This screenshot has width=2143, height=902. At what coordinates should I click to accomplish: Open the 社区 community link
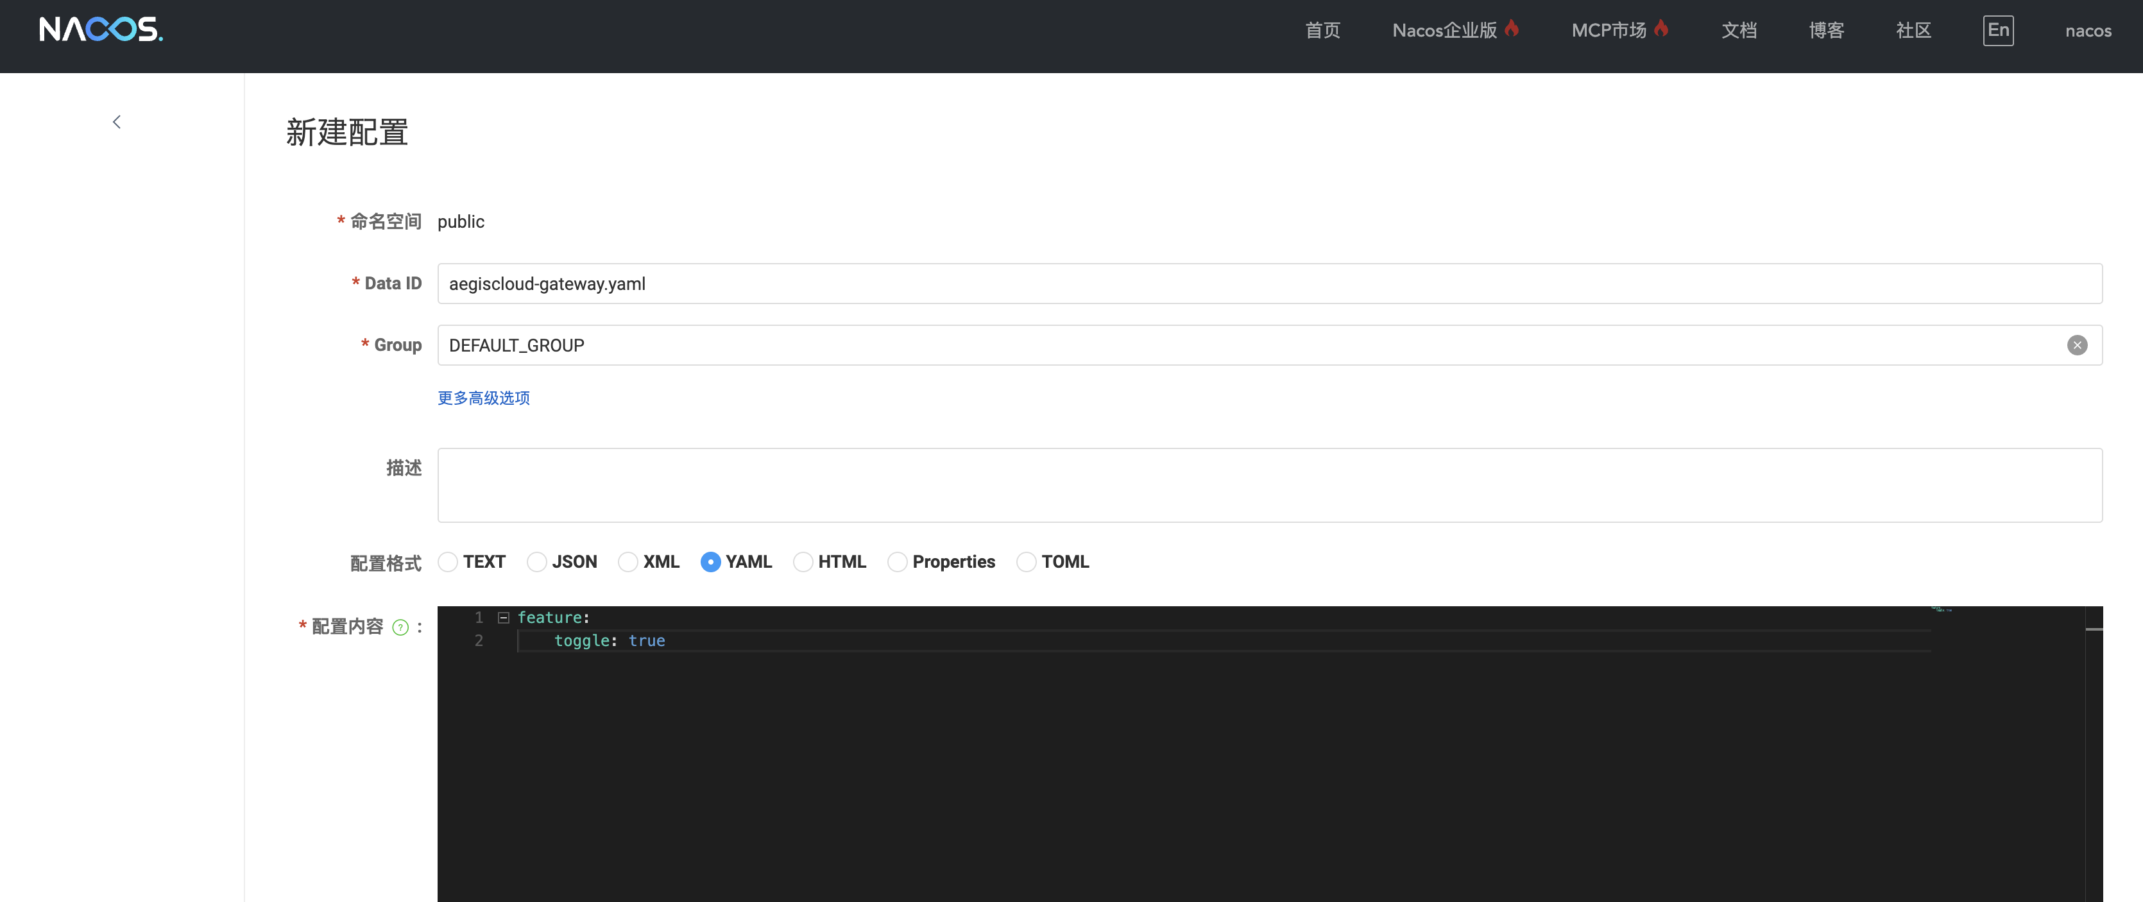tap(1913, 31)
